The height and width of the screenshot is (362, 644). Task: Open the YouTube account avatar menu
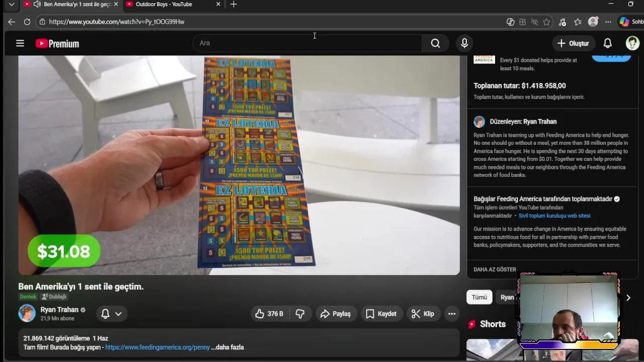tap(632, 43)
